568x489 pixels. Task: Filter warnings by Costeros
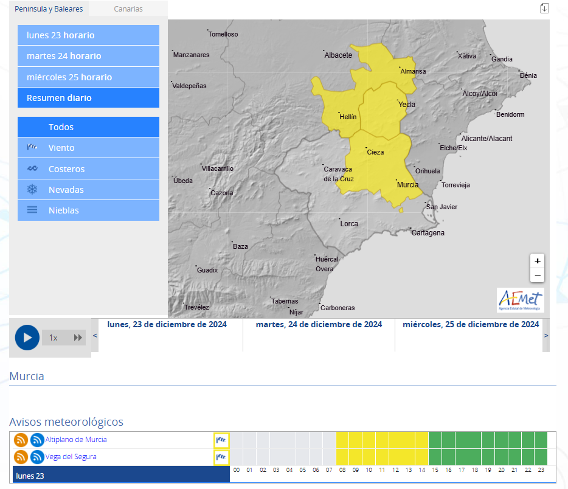point(88,169)
